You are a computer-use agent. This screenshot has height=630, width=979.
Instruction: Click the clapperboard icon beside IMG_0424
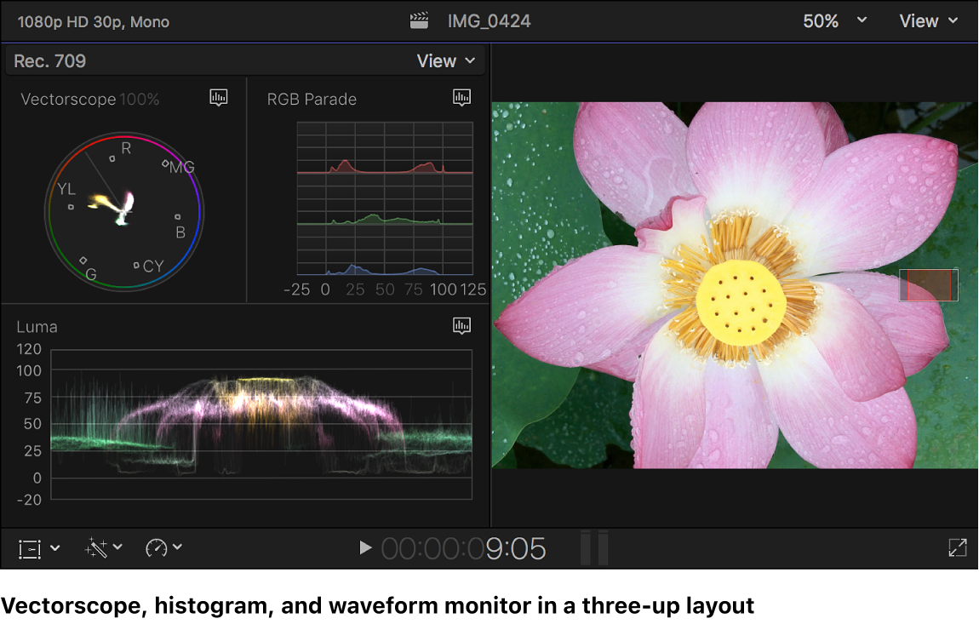click(418, 20)
